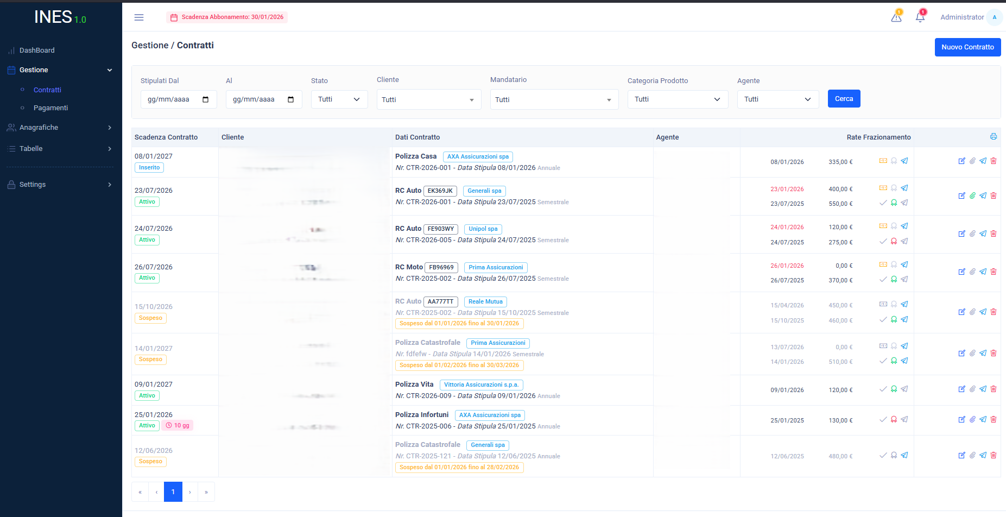Open the Stato dropdown filter

339,99
